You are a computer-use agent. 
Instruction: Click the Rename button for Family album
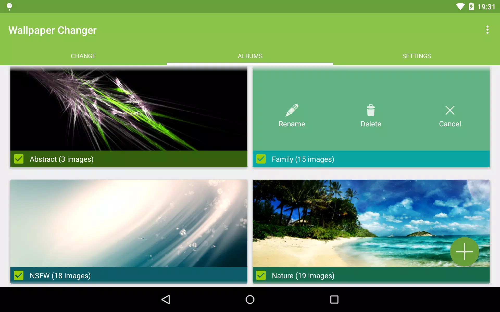click(x=292, y=114)
